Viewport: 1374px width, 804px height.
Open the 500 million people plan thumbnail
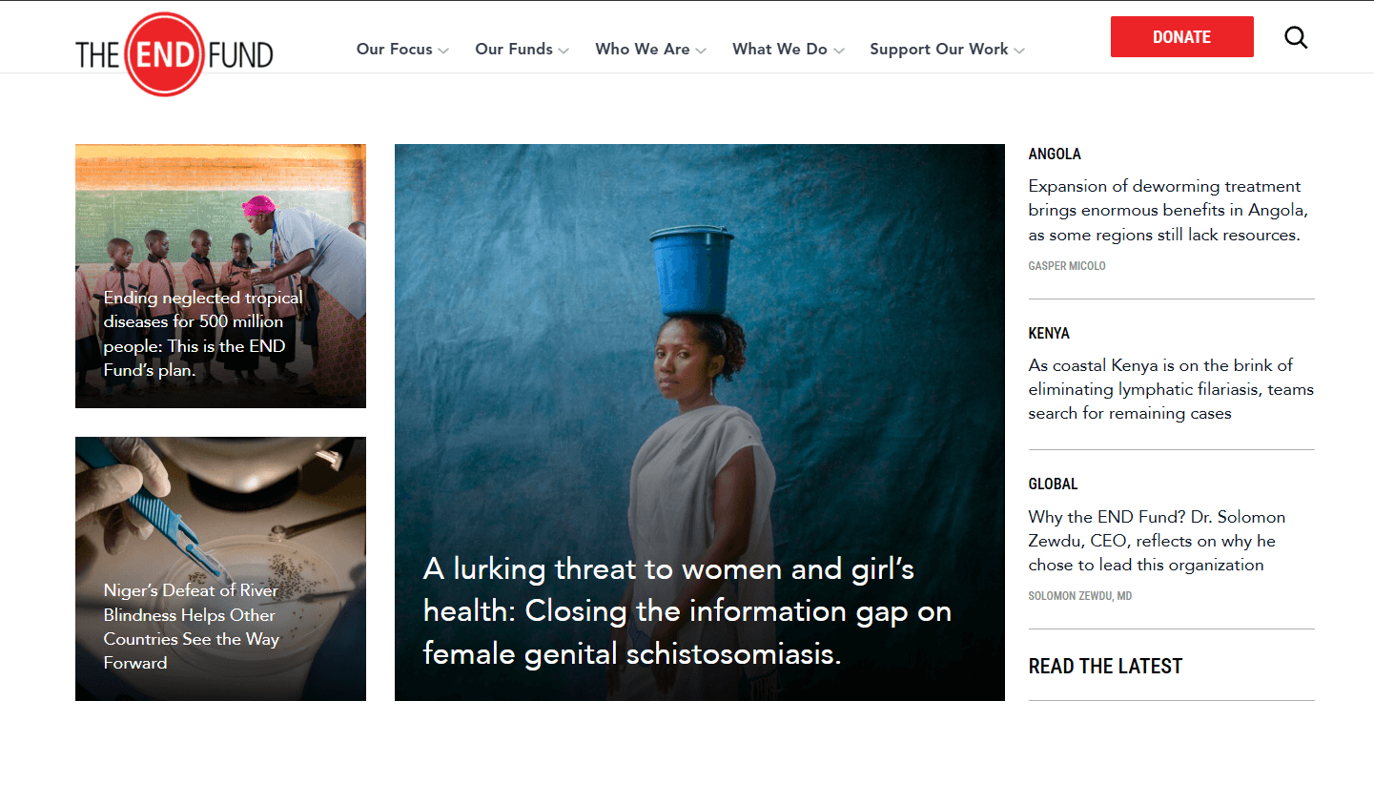point(220,276)
